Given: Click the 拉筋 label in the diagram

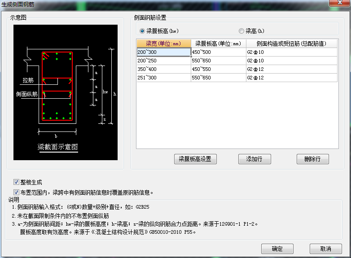Looking at the screenshot, I should point(28,80).
